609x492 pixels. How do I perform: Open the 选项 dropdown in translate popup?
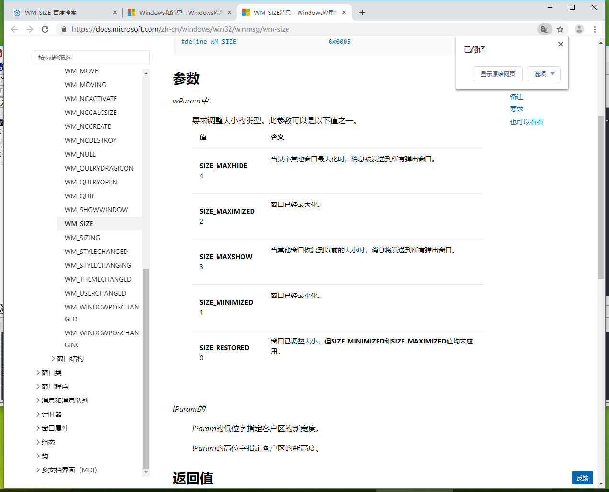click(x=543, y=74)
